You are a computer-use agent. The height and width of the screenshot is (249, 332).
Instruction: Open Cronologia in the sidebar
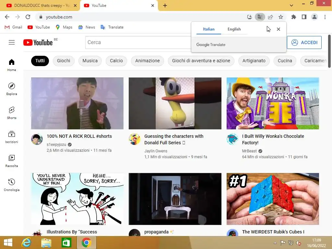coord(12,185)
